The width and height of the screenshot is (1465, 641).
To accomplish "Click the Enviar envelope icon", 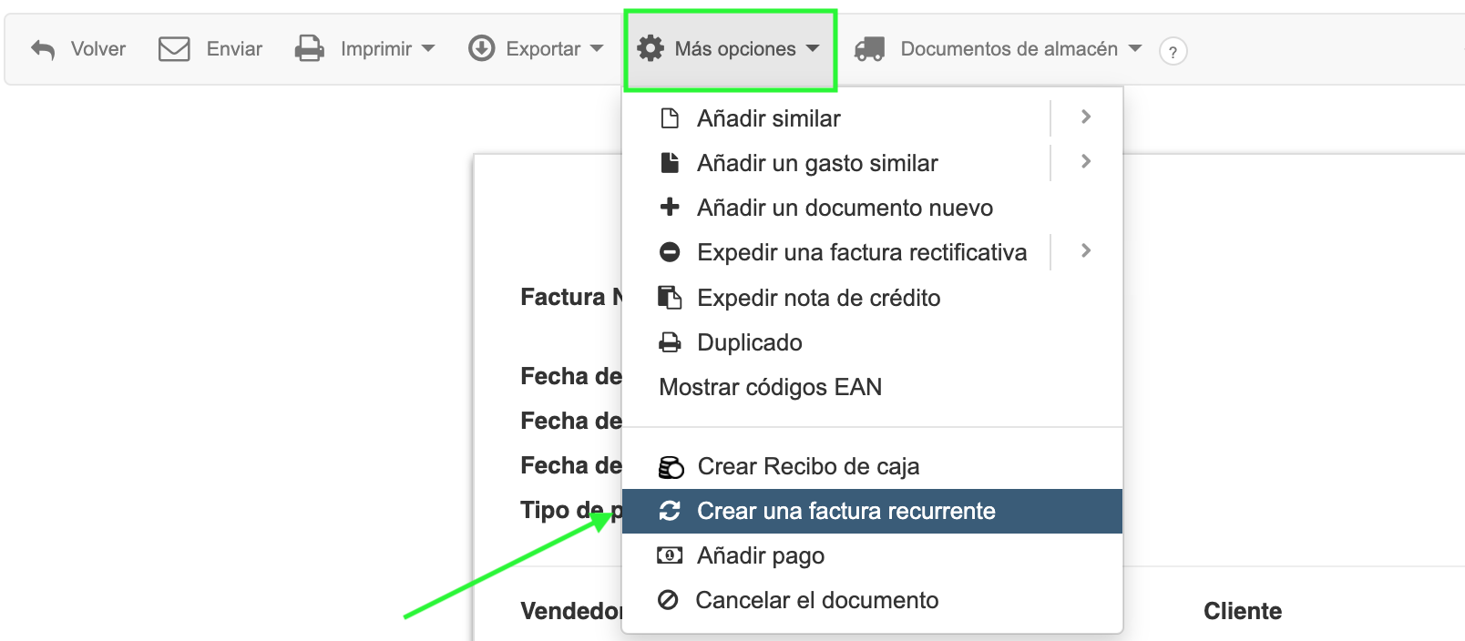I will pos(174,49).
